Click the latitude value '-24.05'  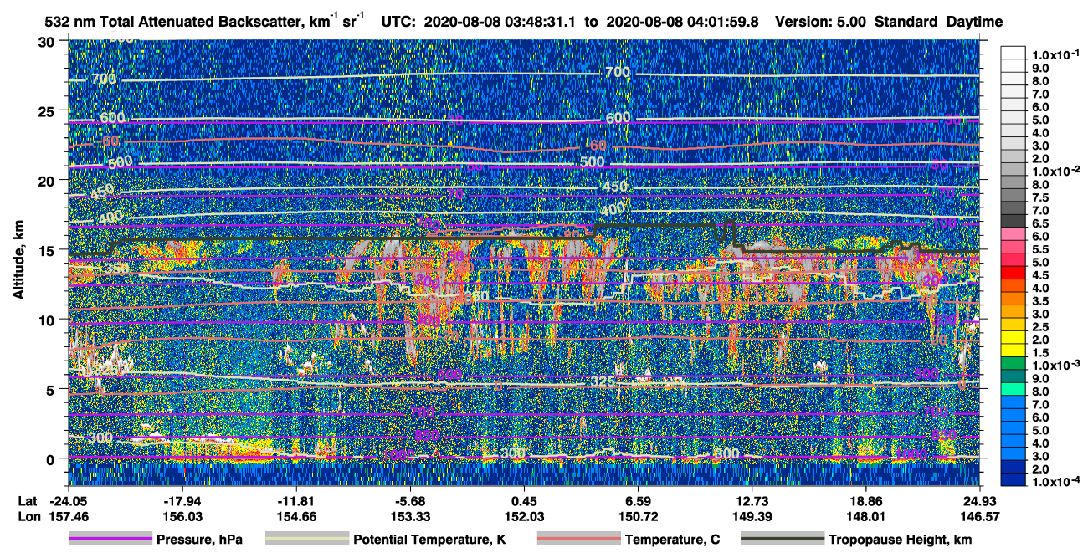[x=68, y=502]
